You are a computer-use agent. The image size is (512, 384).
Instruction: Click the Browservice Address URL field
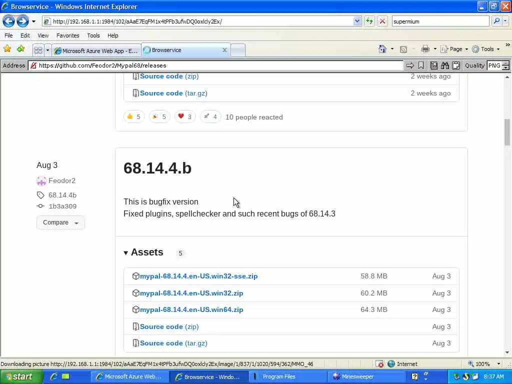pyautogui.click(x=215, y=65)
